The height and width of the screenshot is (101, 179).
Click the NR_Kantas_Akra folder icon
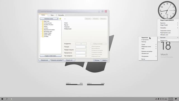coord(43,31)
